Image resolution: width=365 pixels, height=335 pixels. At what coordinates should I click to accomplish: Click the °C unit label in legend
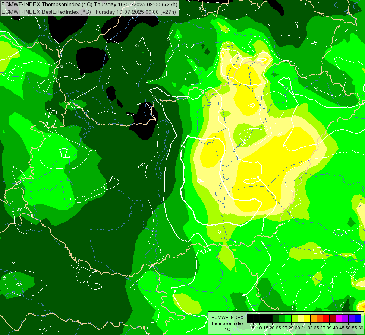click(x=228, y=329)
